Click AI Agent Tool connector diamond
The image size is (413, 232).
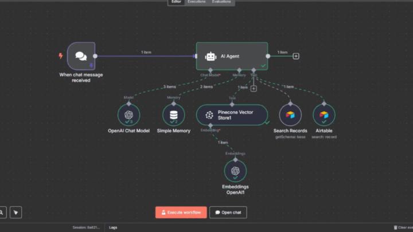254,70
